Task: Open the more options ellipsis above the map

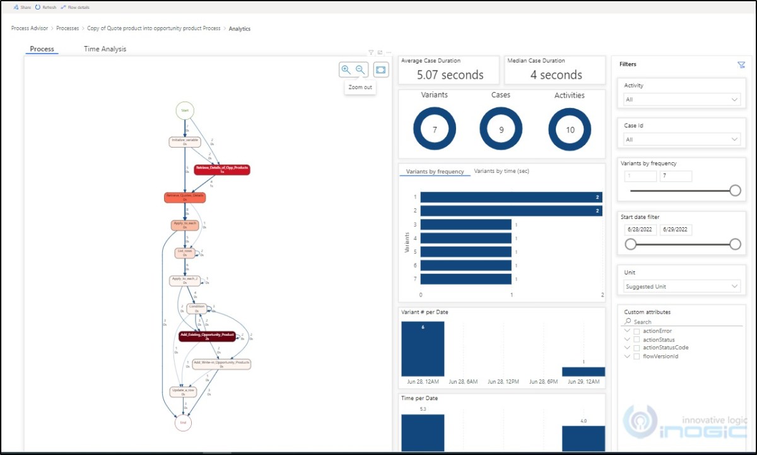Action: click(389, 52)
